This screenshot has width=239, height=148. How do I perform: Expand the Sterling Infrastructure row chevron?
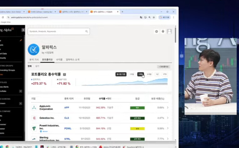pos(168,139)
